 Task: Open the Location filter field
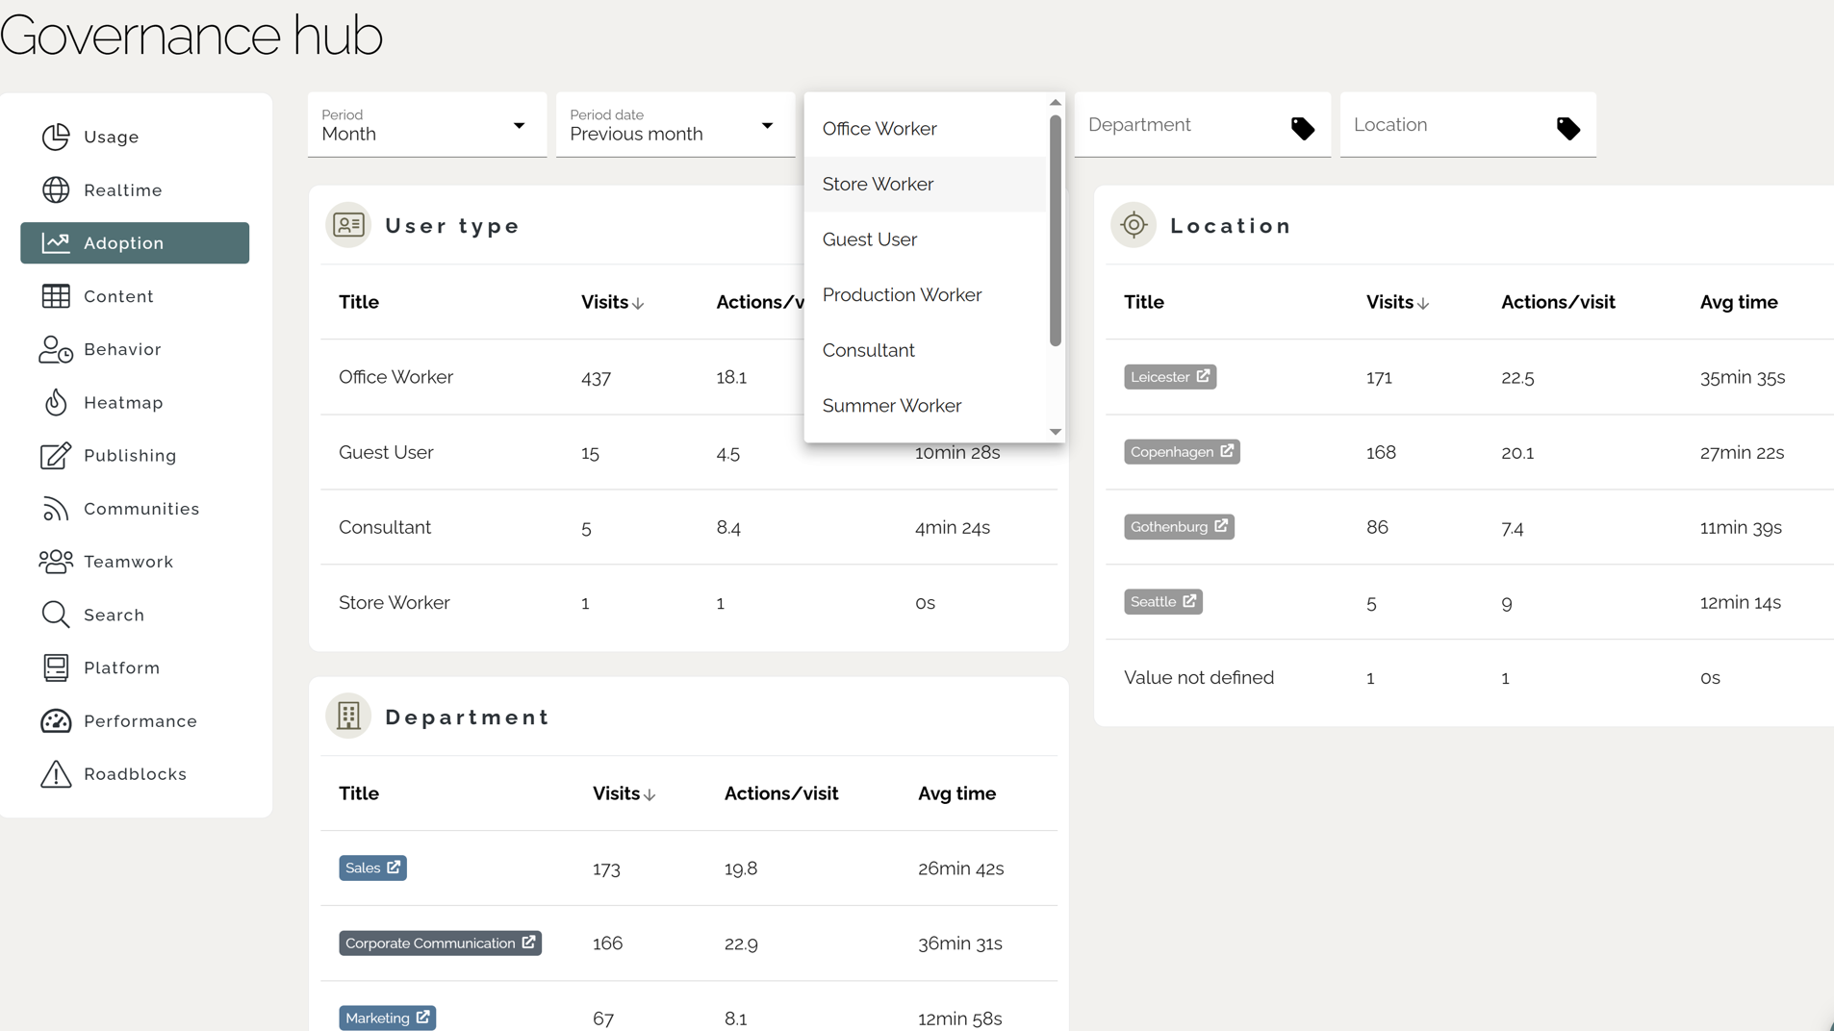[x=1468, y=125]
